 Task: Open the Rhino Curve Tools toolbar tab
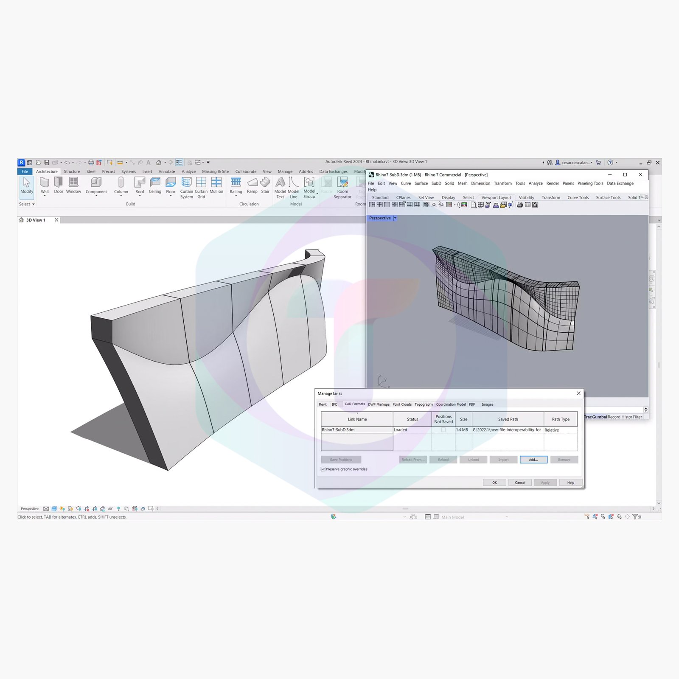point(578,197)
